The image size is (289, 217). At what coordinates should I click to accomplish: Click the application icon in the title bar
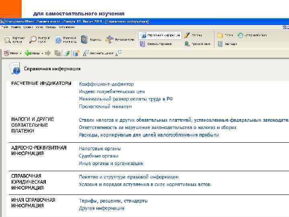pyautogui.click(x=2, y=21)
